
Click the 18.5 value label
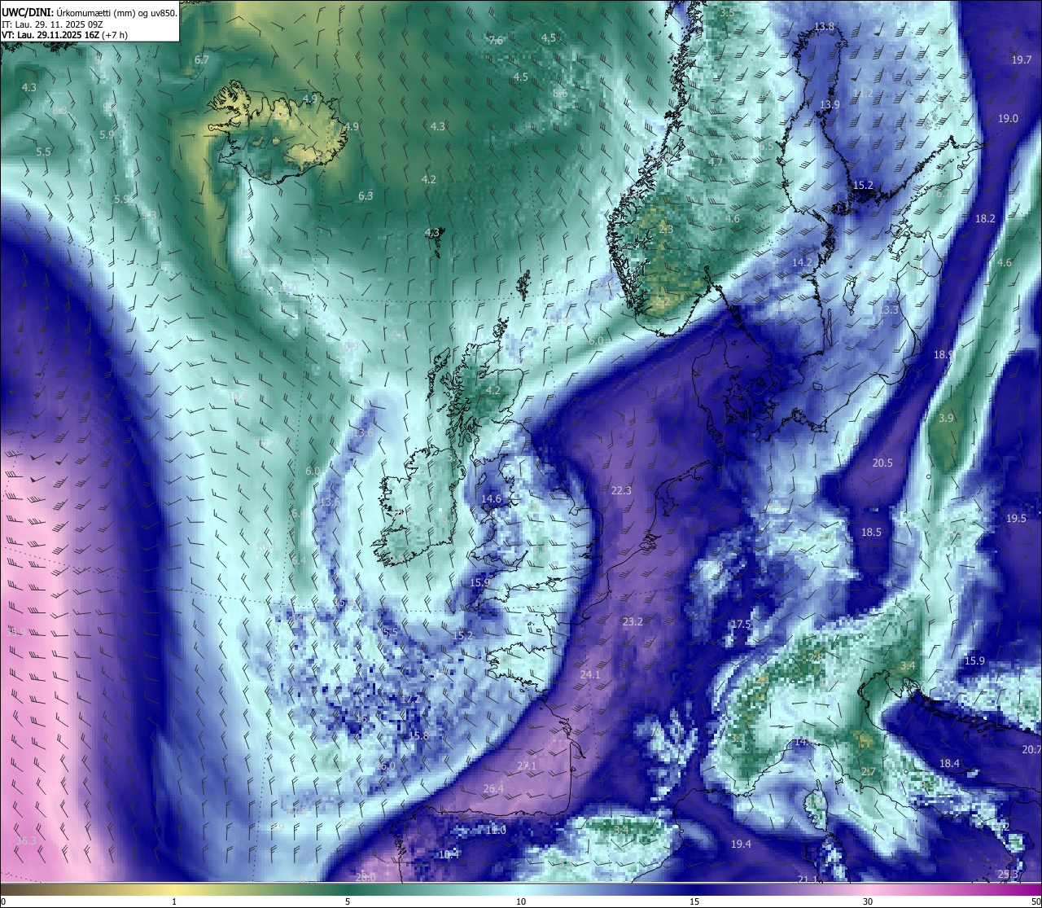[x=871, y=532]
